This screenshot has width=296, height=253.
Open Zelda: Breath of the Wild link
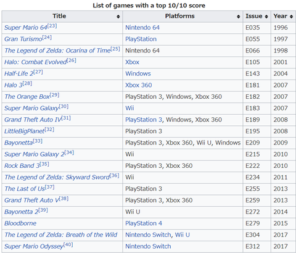tap(61, 235)
